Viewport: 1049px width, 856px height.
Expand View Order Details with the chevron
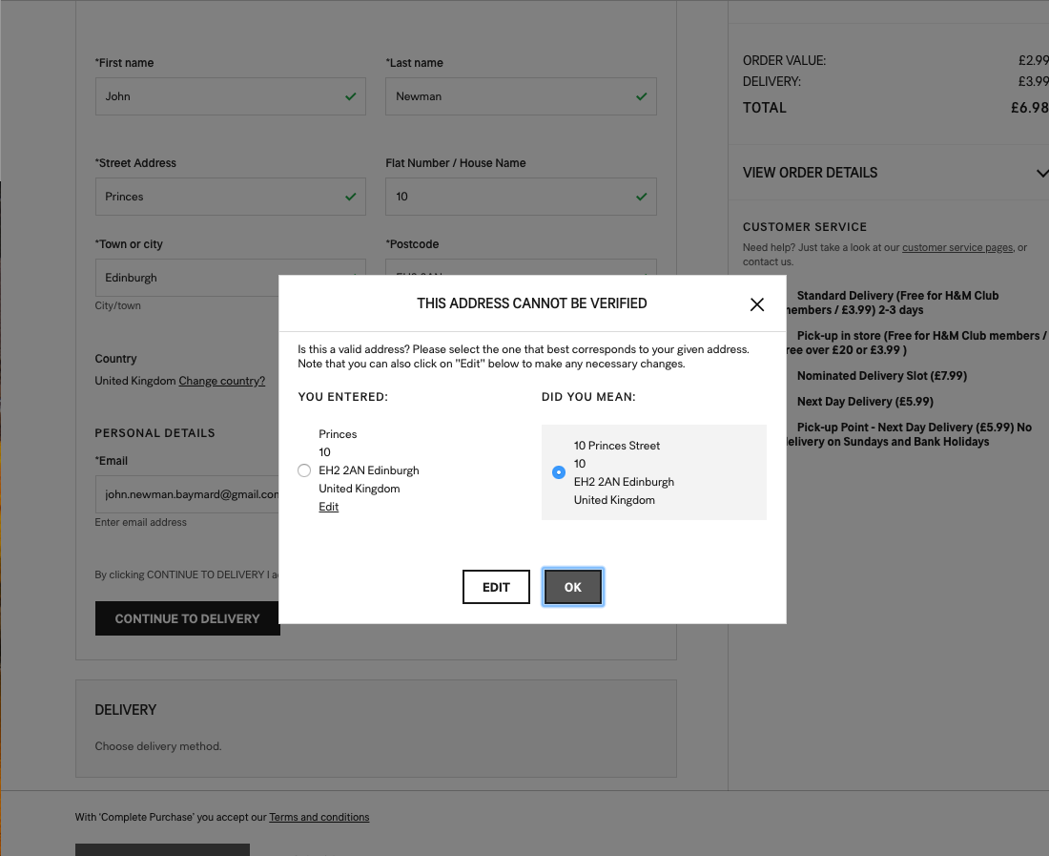(1040, 173)
